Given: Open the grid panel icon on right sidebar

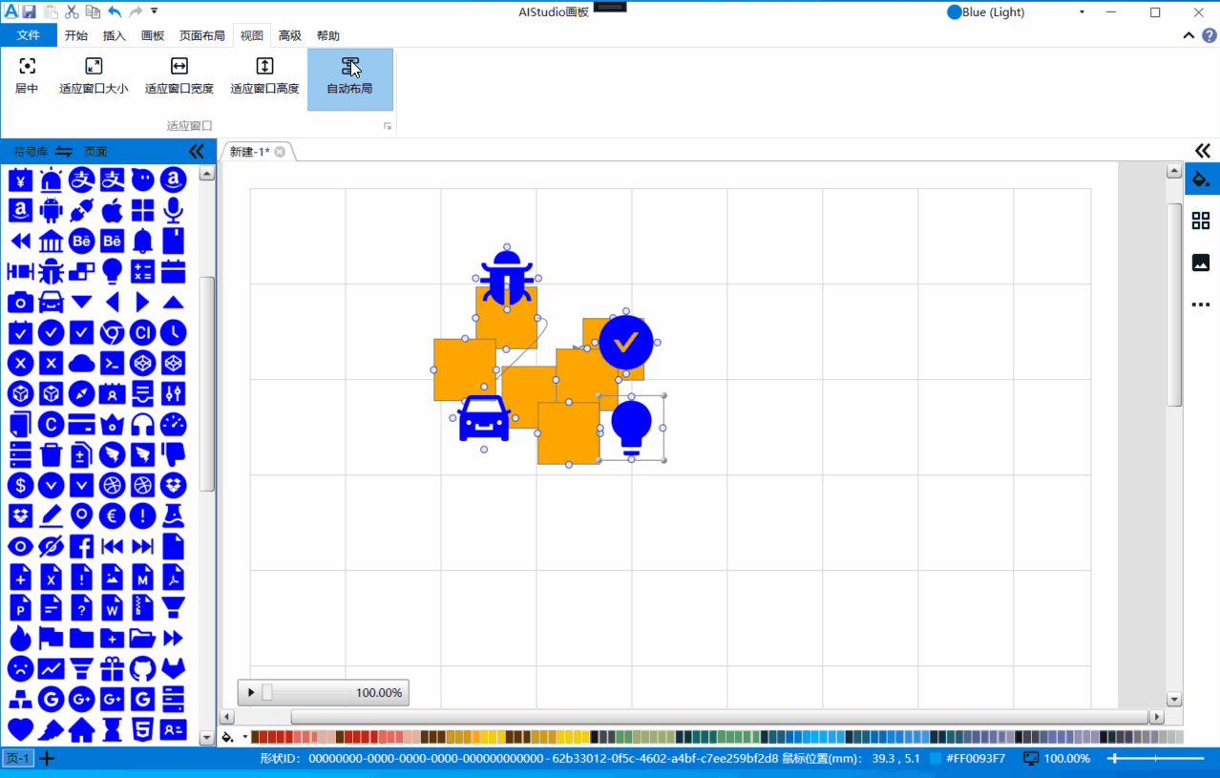Looking at the screenshot, I should tap(1201, 221).
